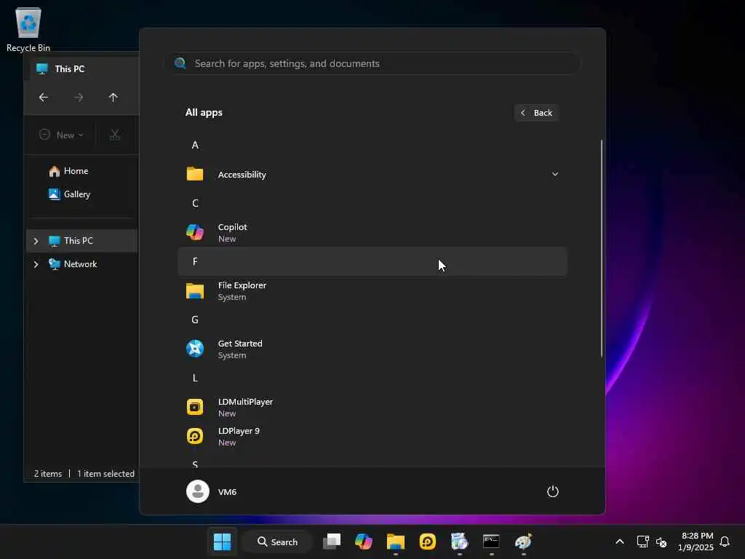
Task: Expand the Accessibility folder chevron
Action: (554, 175)
